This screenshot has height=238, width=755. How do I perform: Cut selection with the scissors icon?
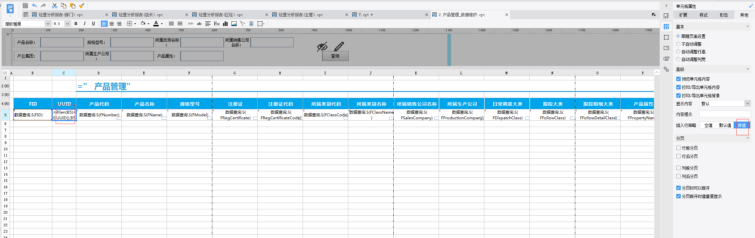click(55, 6)
